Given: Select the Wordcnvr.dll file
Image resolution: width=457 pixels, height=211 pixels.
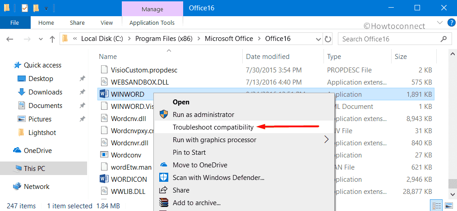Looking at the screenshot, I should 129,143.
